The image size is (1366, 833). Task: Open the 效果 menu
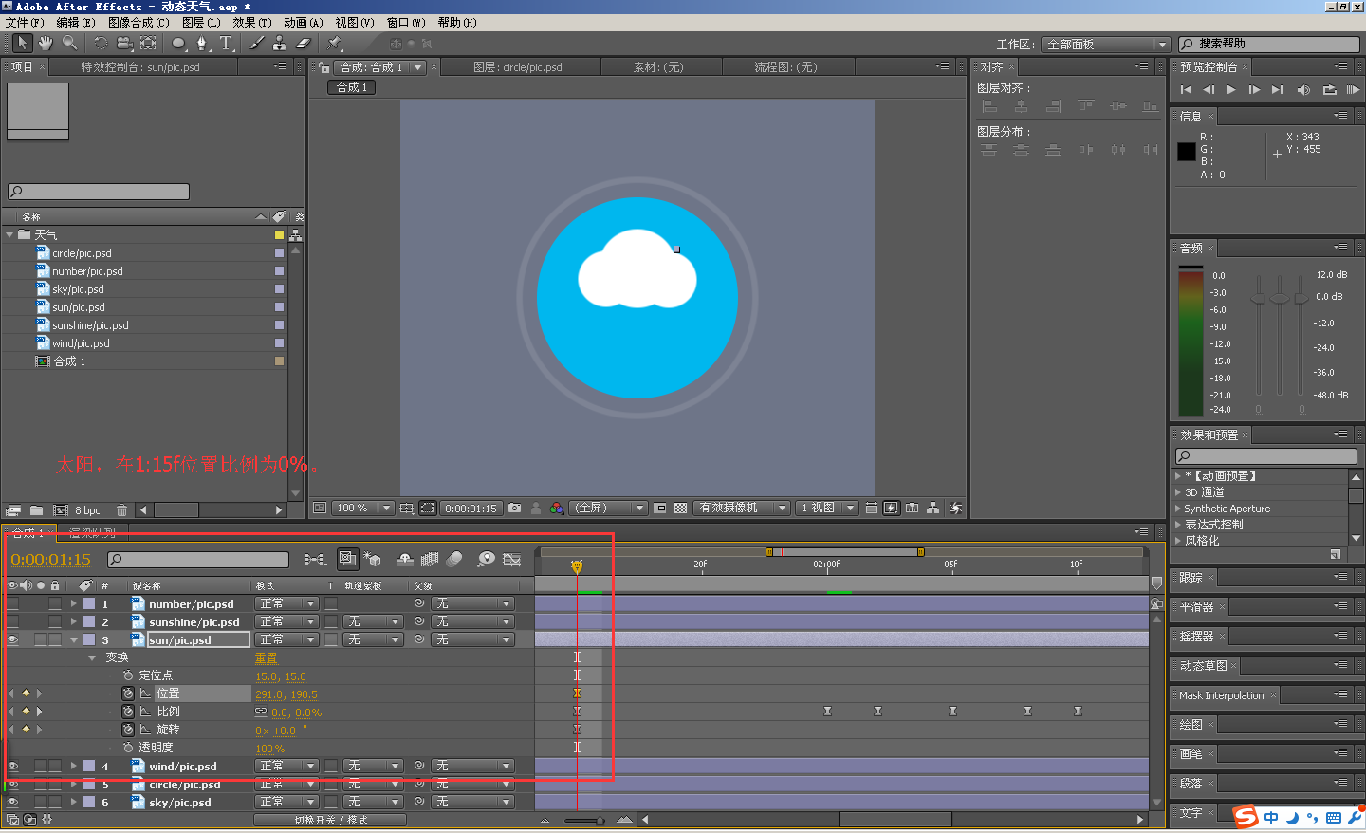(251, 22)
